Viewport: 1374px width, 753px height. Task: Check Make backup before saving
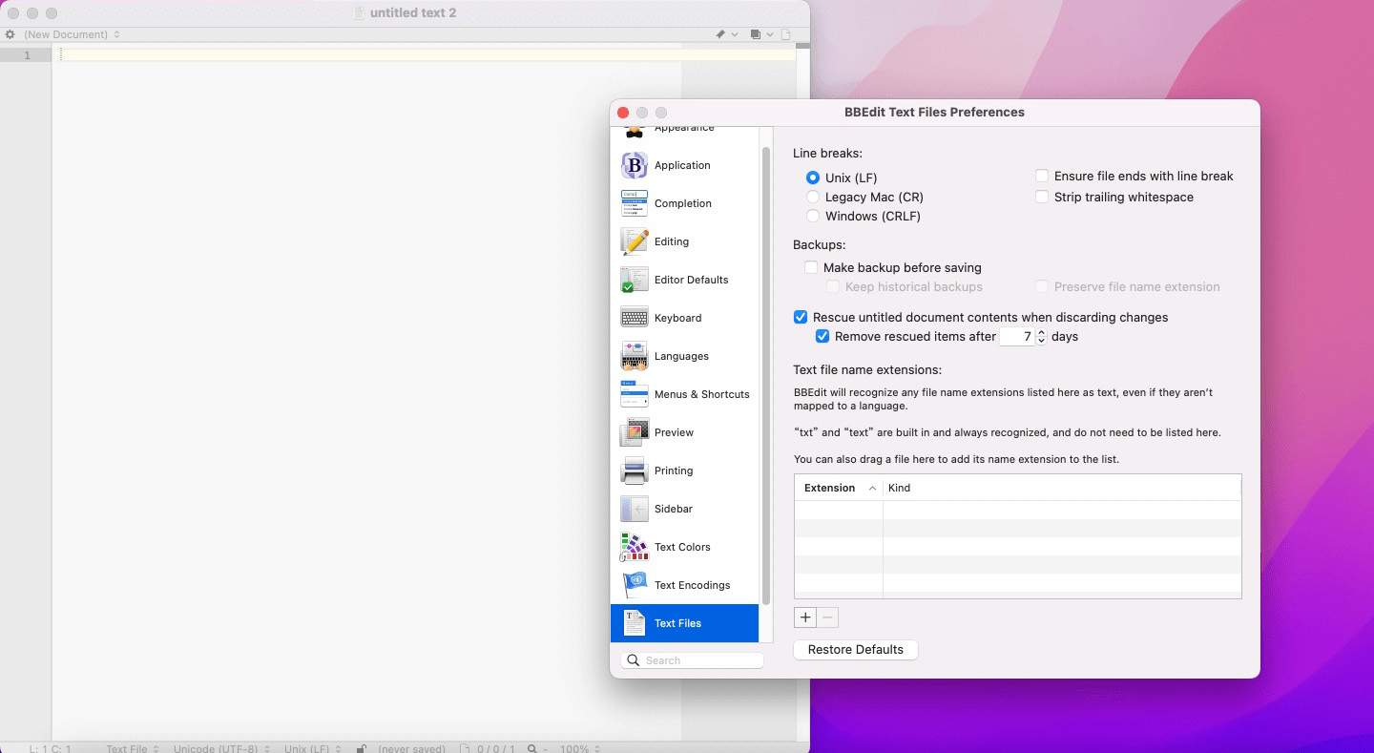(x=811, y=267)
